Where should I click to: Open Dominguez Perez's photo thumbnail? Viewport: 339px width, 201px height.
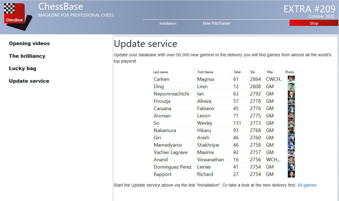coord(291,167)
